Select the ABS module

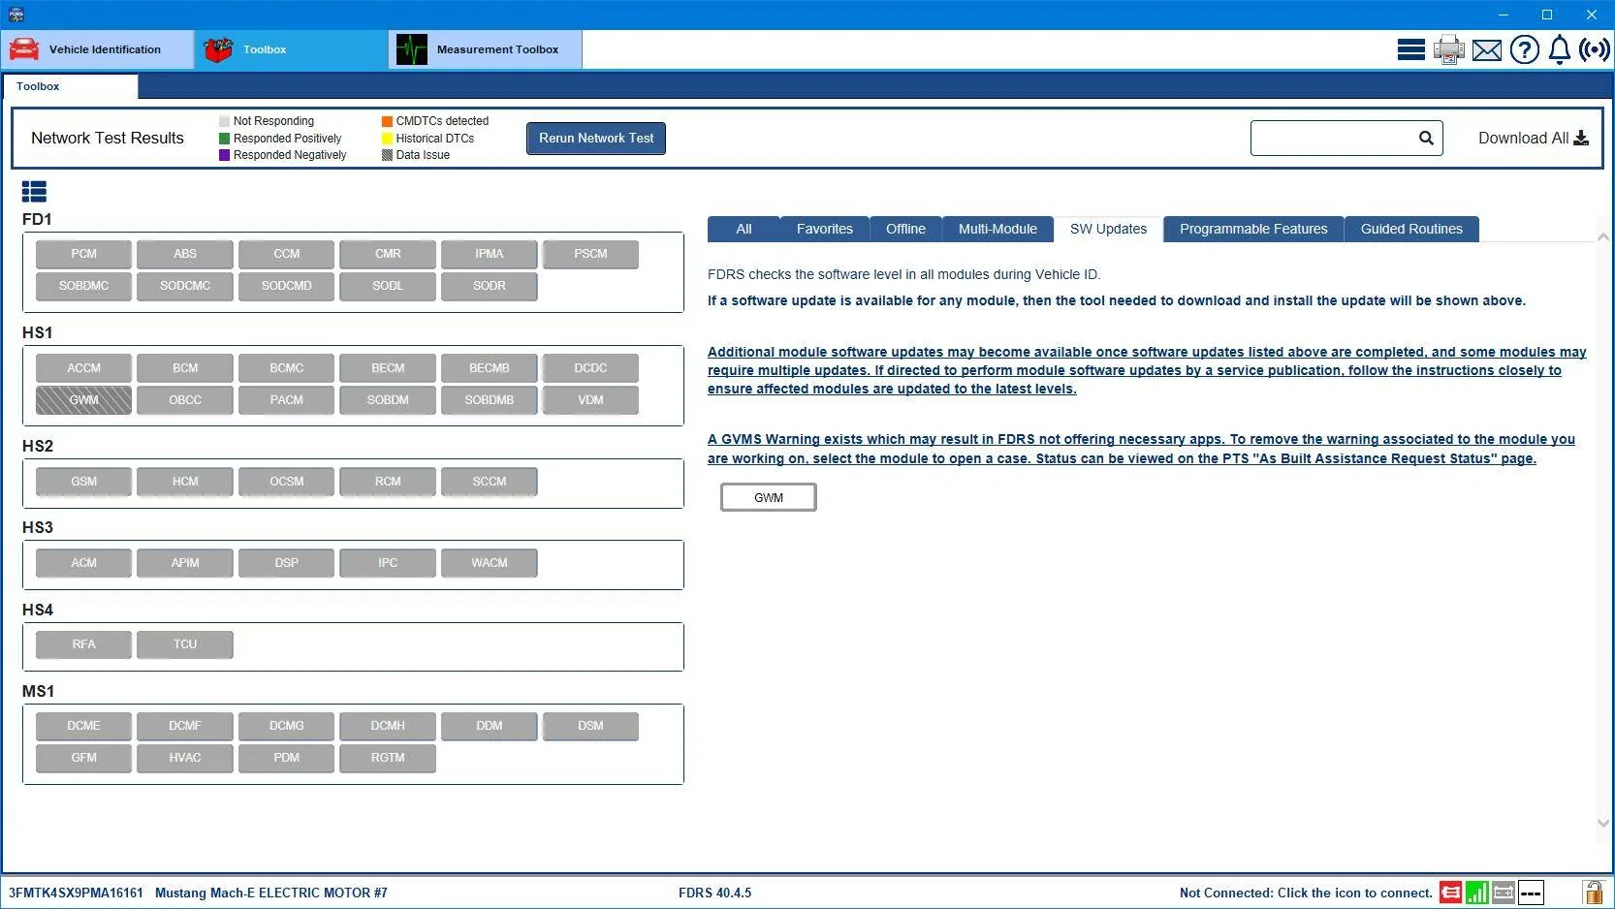coord(185,254)
